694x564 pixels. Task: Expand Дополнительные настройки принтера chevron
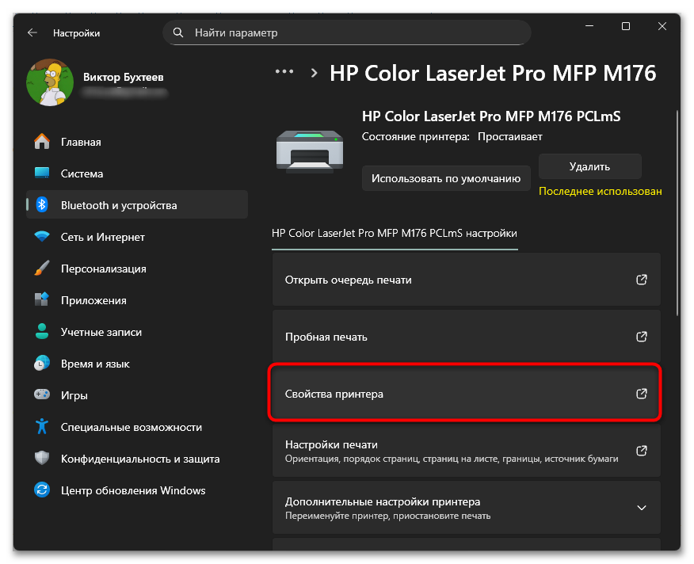click(x=642, y=508)
